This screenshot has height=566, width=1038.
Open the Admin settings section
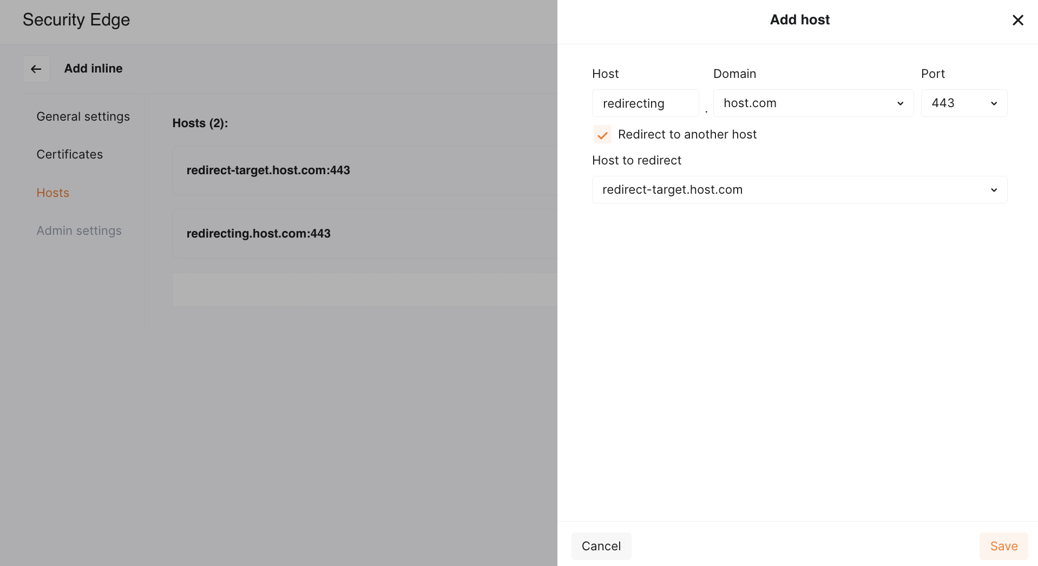(79, 231)
